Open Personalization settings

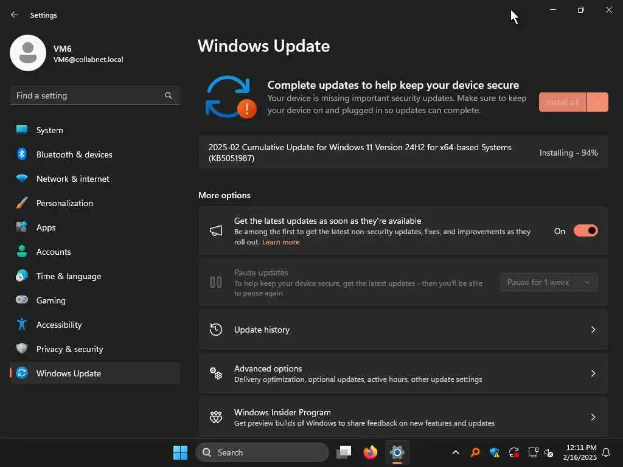95,203
